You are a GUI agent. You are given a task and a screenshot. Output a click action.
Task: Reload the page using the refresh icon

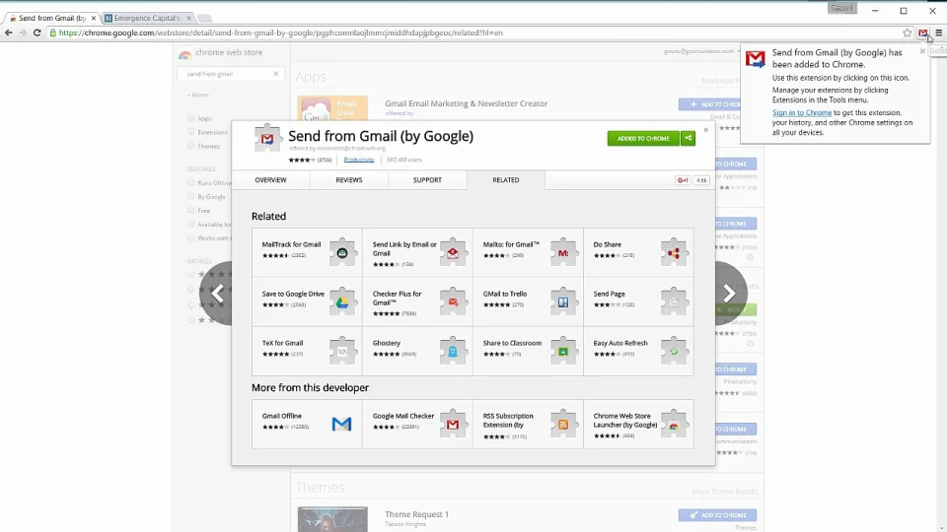pos(37,33)
